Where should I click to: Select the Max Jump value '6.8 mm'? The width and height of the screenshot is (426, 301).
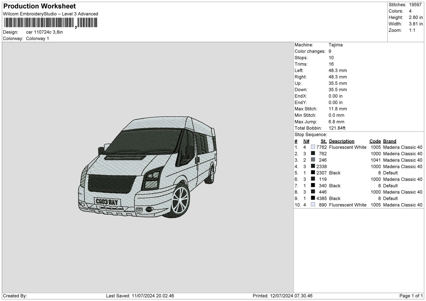(336, 122)
